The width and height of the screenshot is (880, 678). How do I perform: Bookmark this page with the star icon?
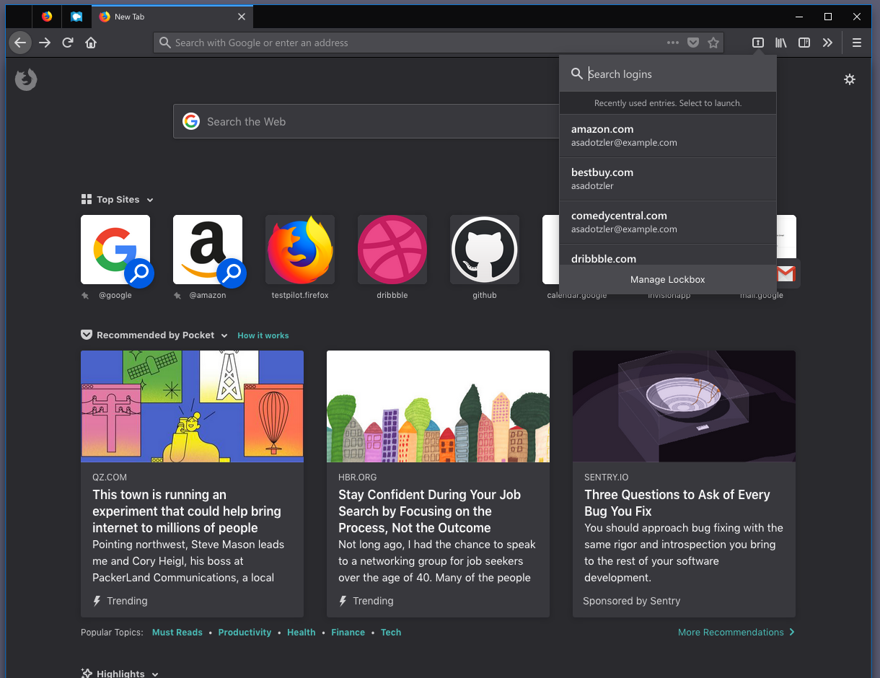pyautogui.click(x=713, y=43)
